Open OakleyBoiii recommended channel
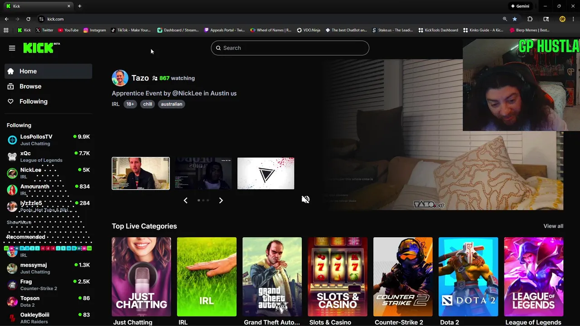The image size is (580, 326). [x=48, y=318]
